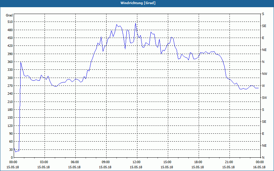The width and height of the screenshot is (274, 171).
Task: Pick the 390 degree axis label
Action: 10,54
